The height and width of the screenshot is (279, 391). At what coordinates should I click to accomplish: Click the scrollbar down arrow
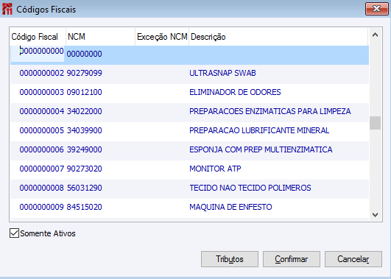click(375, 215)
